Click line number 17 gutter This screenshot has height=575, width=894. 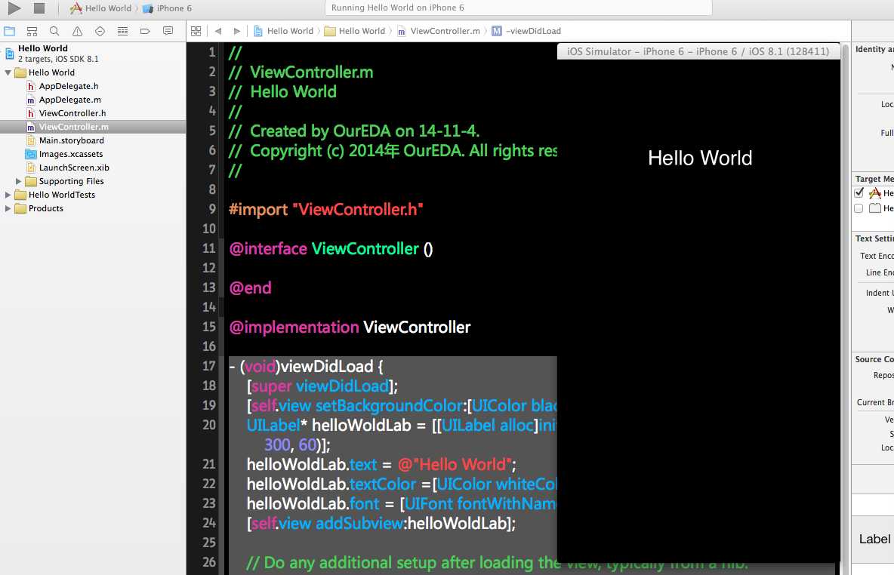tap(209, 366)
